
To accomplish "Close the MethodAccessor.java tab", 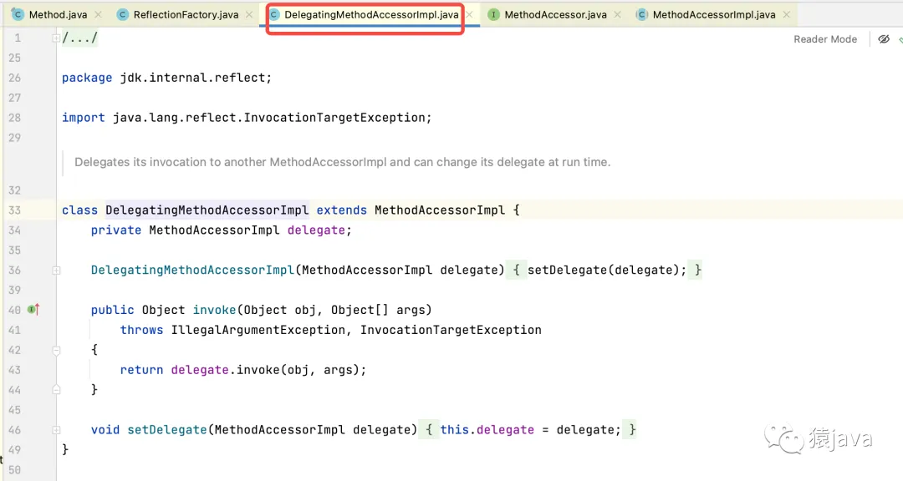I will [617, 15].
